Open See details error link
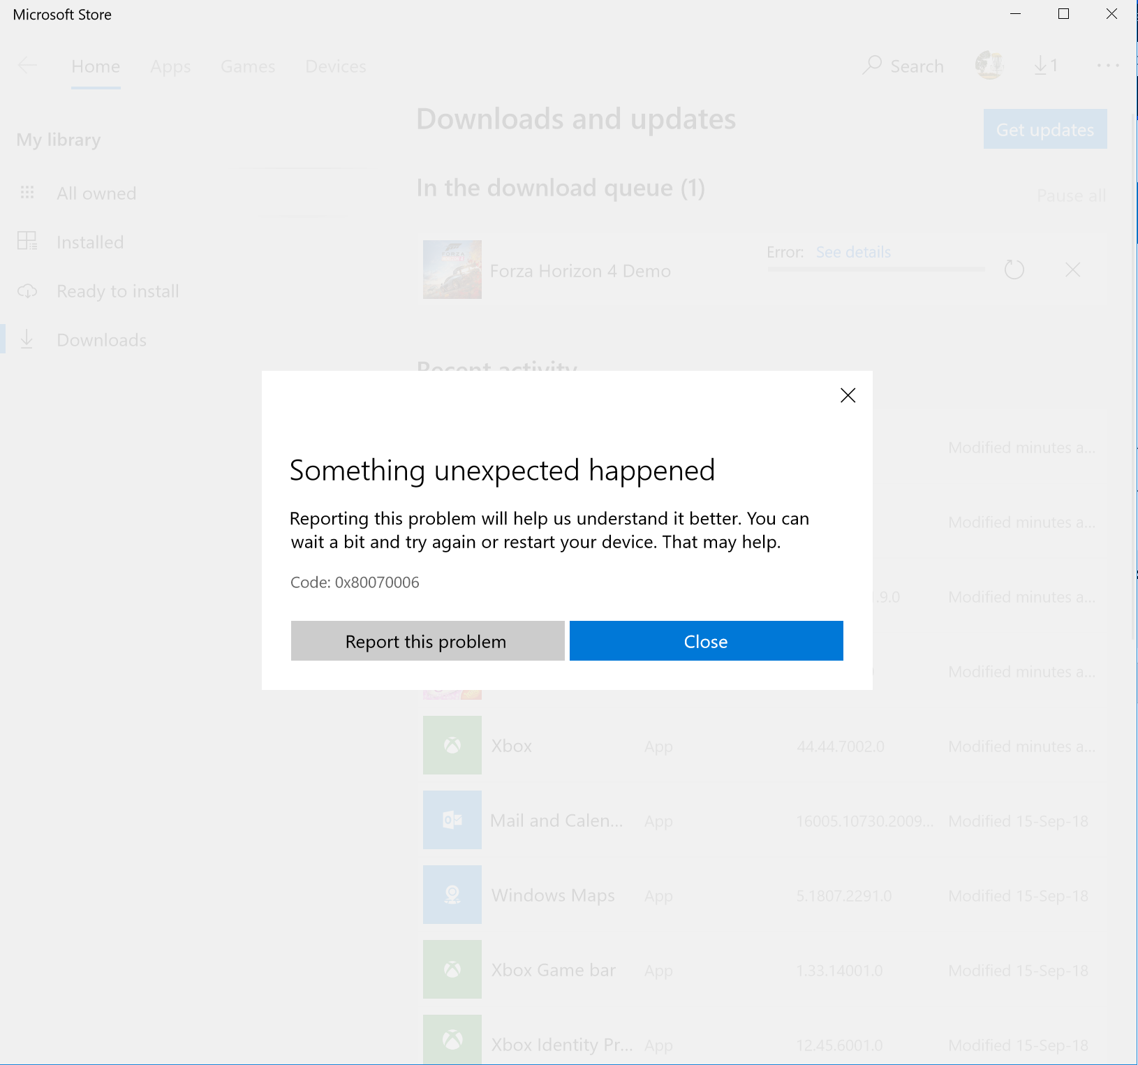 (x=853, y=252)
